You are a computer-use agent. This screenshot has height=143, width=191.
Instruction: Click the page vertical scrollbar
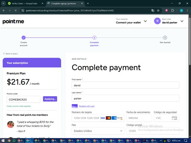tap(190, 41)
